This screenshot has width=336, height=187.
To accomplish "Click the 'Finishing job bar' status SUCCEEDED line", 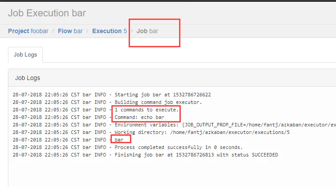I will [x=145, y=155].
